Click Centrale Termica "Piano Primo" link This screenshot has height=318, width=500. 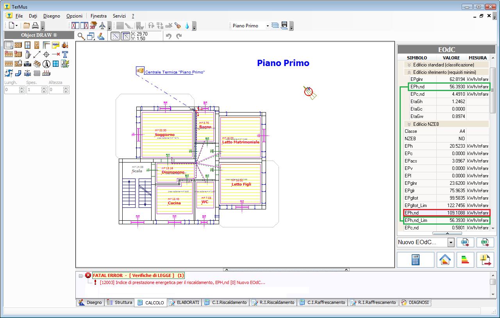(175, 72)
